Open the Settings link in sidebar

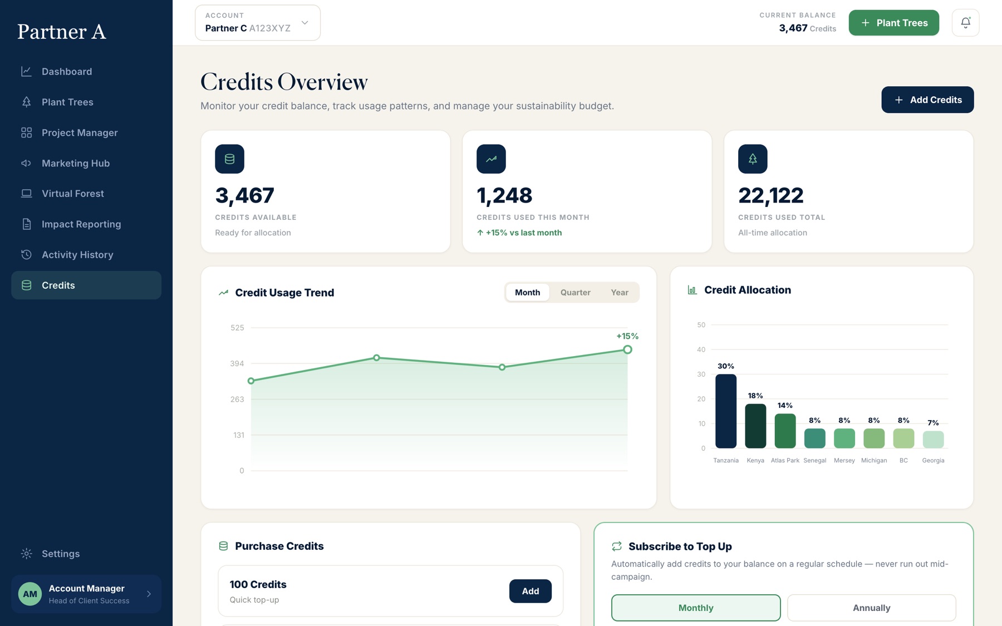pos(86,554)
